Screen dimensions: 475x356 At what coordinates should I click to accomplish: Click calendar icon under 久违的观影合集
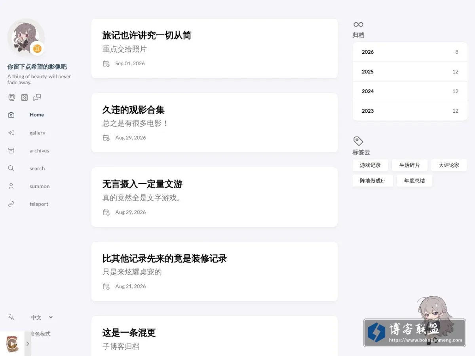(106, 138)
